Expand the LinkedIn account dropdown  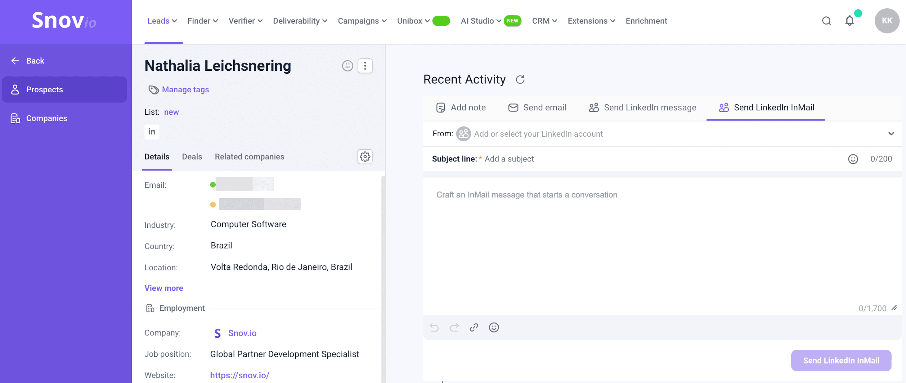(x=890, y=134)
